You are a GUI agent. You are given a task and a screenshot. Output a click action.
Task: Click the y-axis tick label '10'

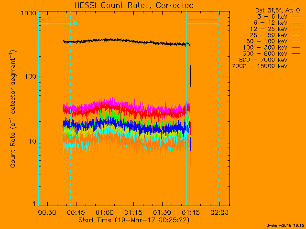(33, 141)
